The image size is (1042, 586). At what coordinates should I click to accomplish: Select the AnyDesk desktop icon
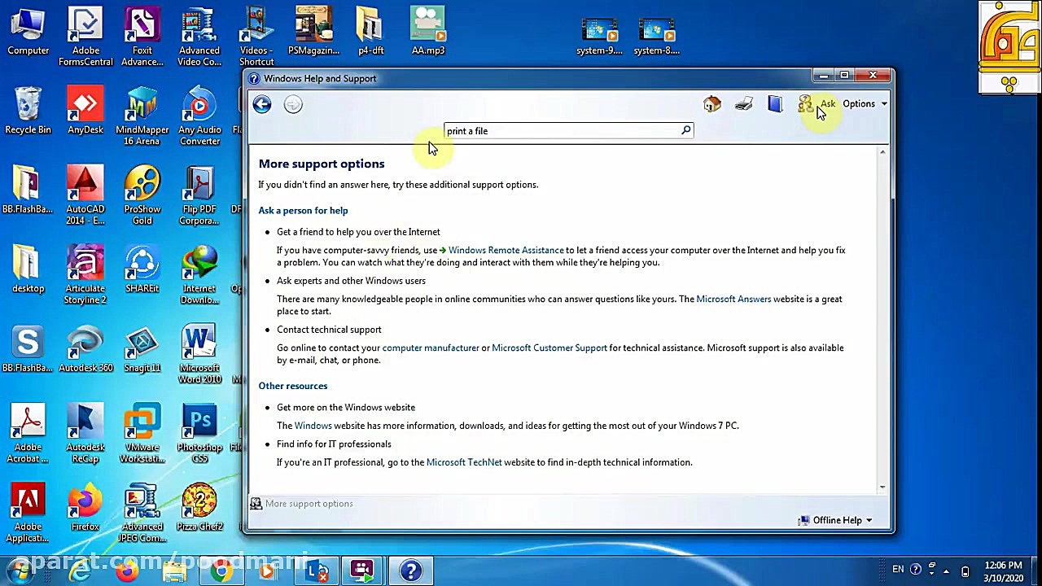(85, 112)
